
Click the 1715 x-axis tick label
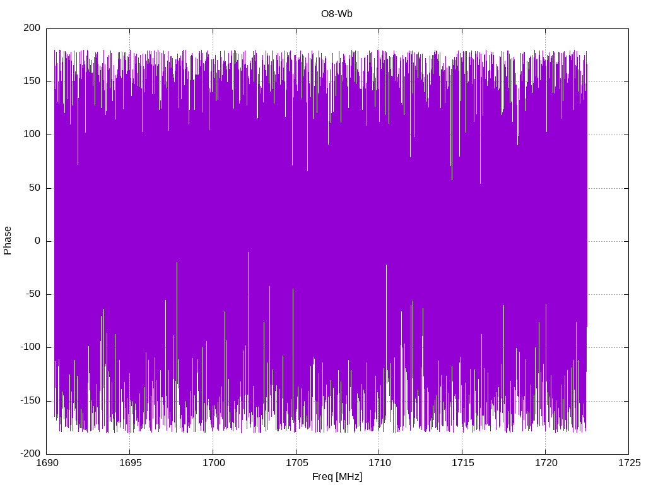point(463,463)
